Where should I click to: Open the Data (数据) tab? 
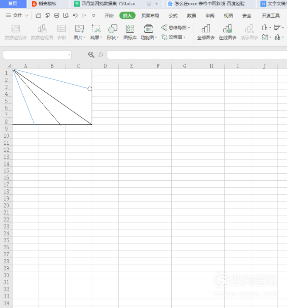point(191,16)
